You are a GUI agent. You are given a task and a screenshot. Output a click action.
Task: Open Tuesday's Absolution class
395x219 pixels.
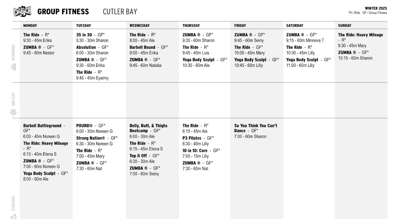click(86, 47)
